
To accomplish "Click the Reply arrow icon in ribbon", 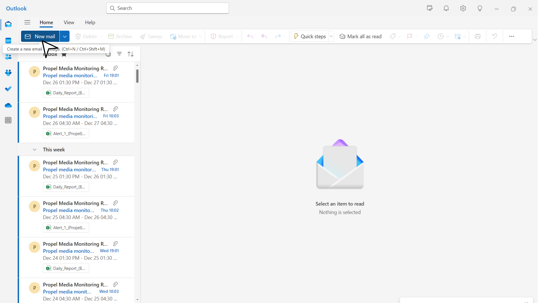I will point(250,36).
